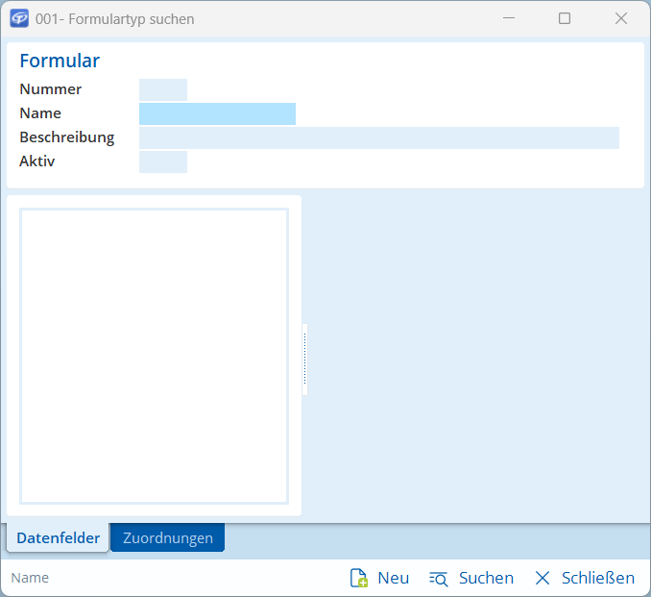651x597 pixels.
Task: Click the Aktiv field
Action: [163, 162]
